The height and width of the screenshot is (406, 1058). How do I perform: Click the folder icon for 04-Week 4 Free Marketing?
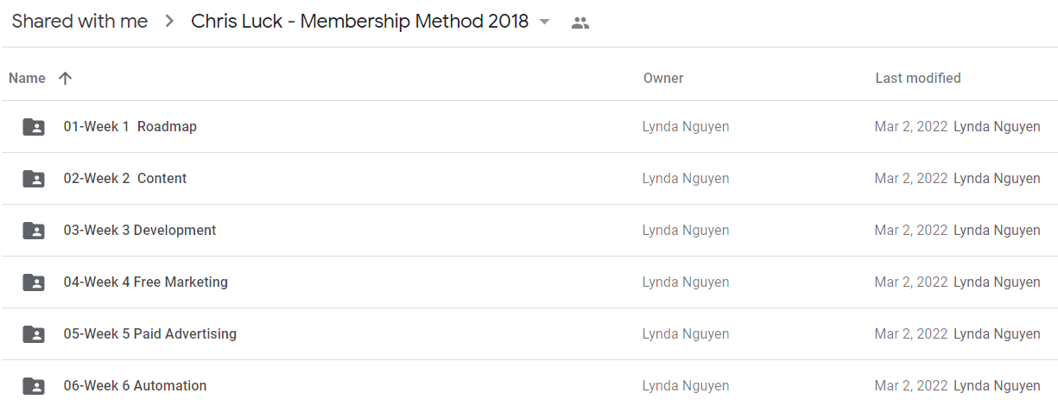click(34, 282)
